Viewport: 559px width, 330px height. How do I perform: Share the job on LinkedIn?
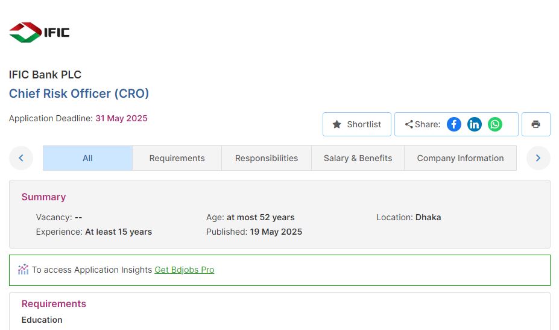475,124
